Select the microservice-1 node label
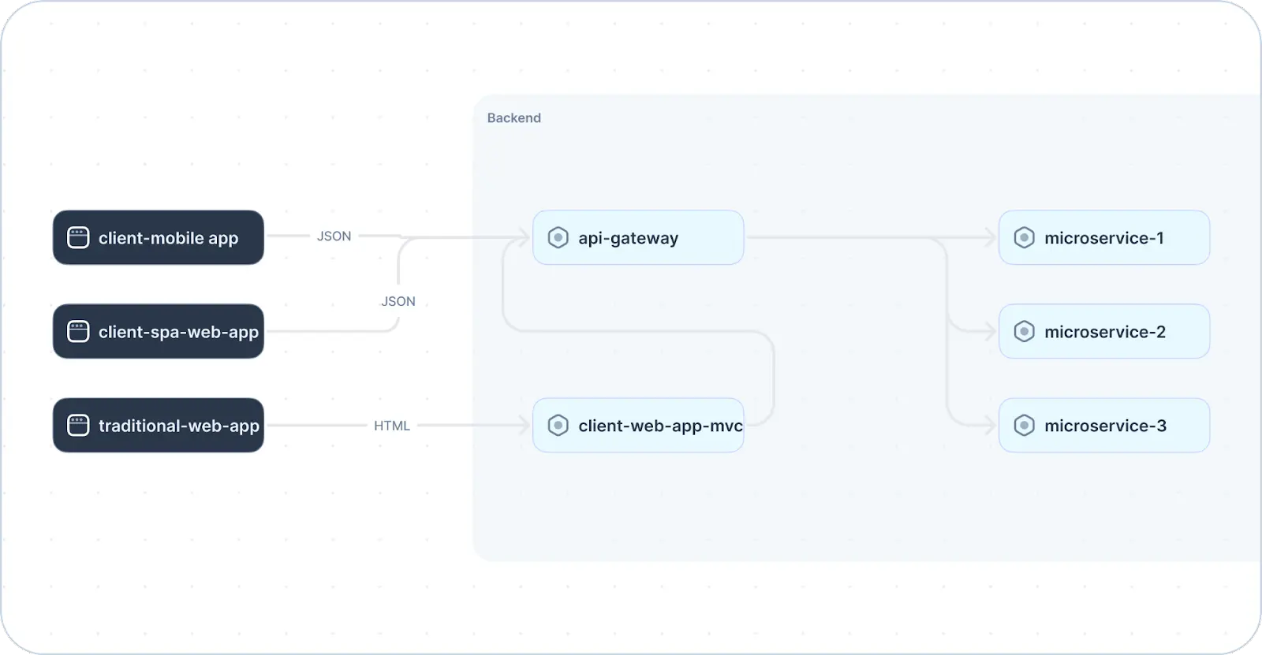This screenshot has height=655, width=1262. 1103,238
